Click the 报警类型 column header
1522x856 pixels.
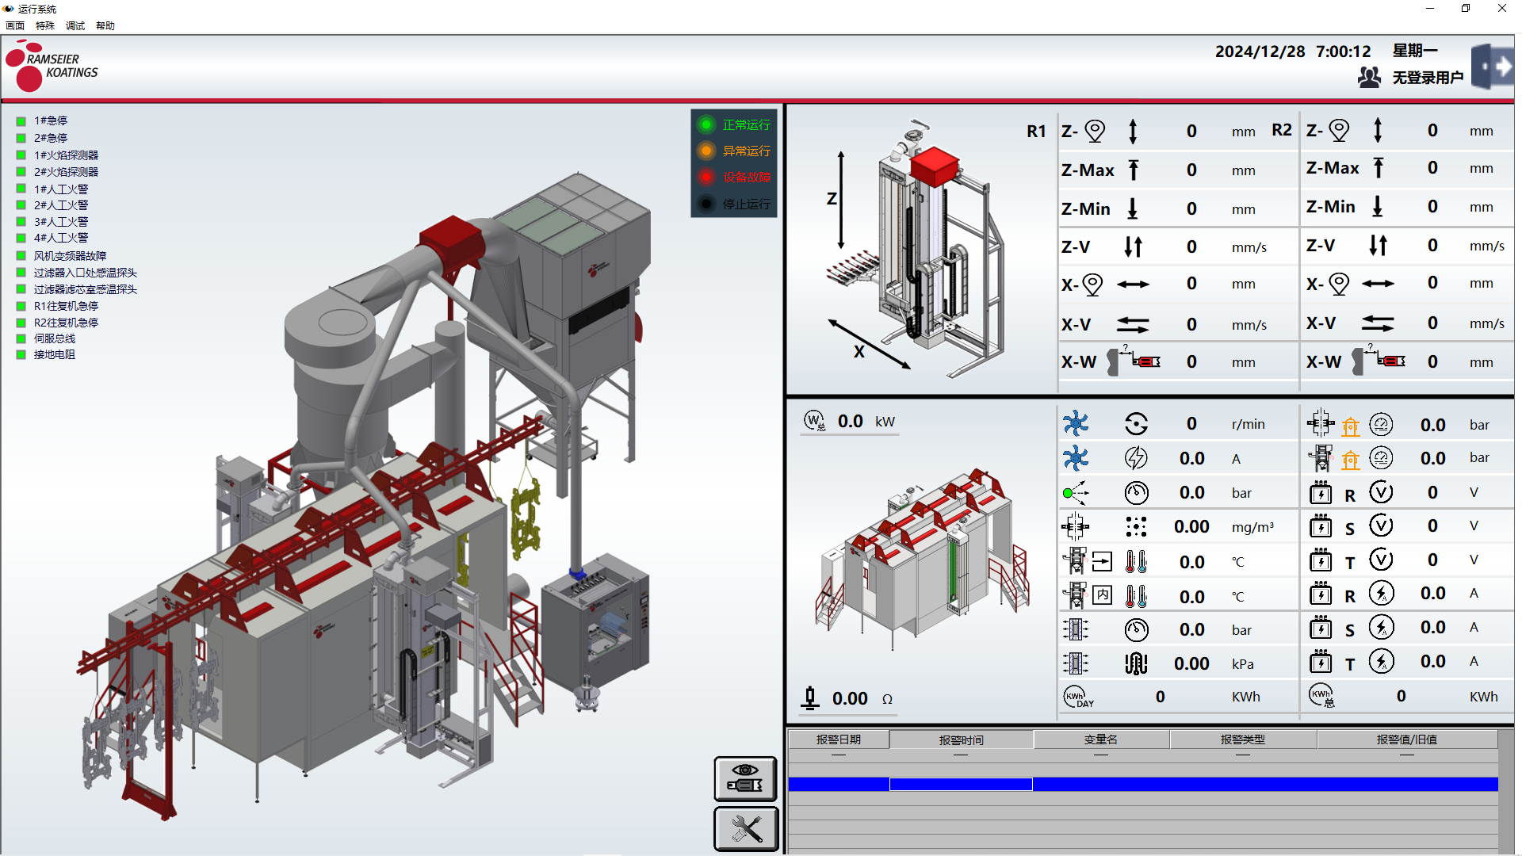1243,739
